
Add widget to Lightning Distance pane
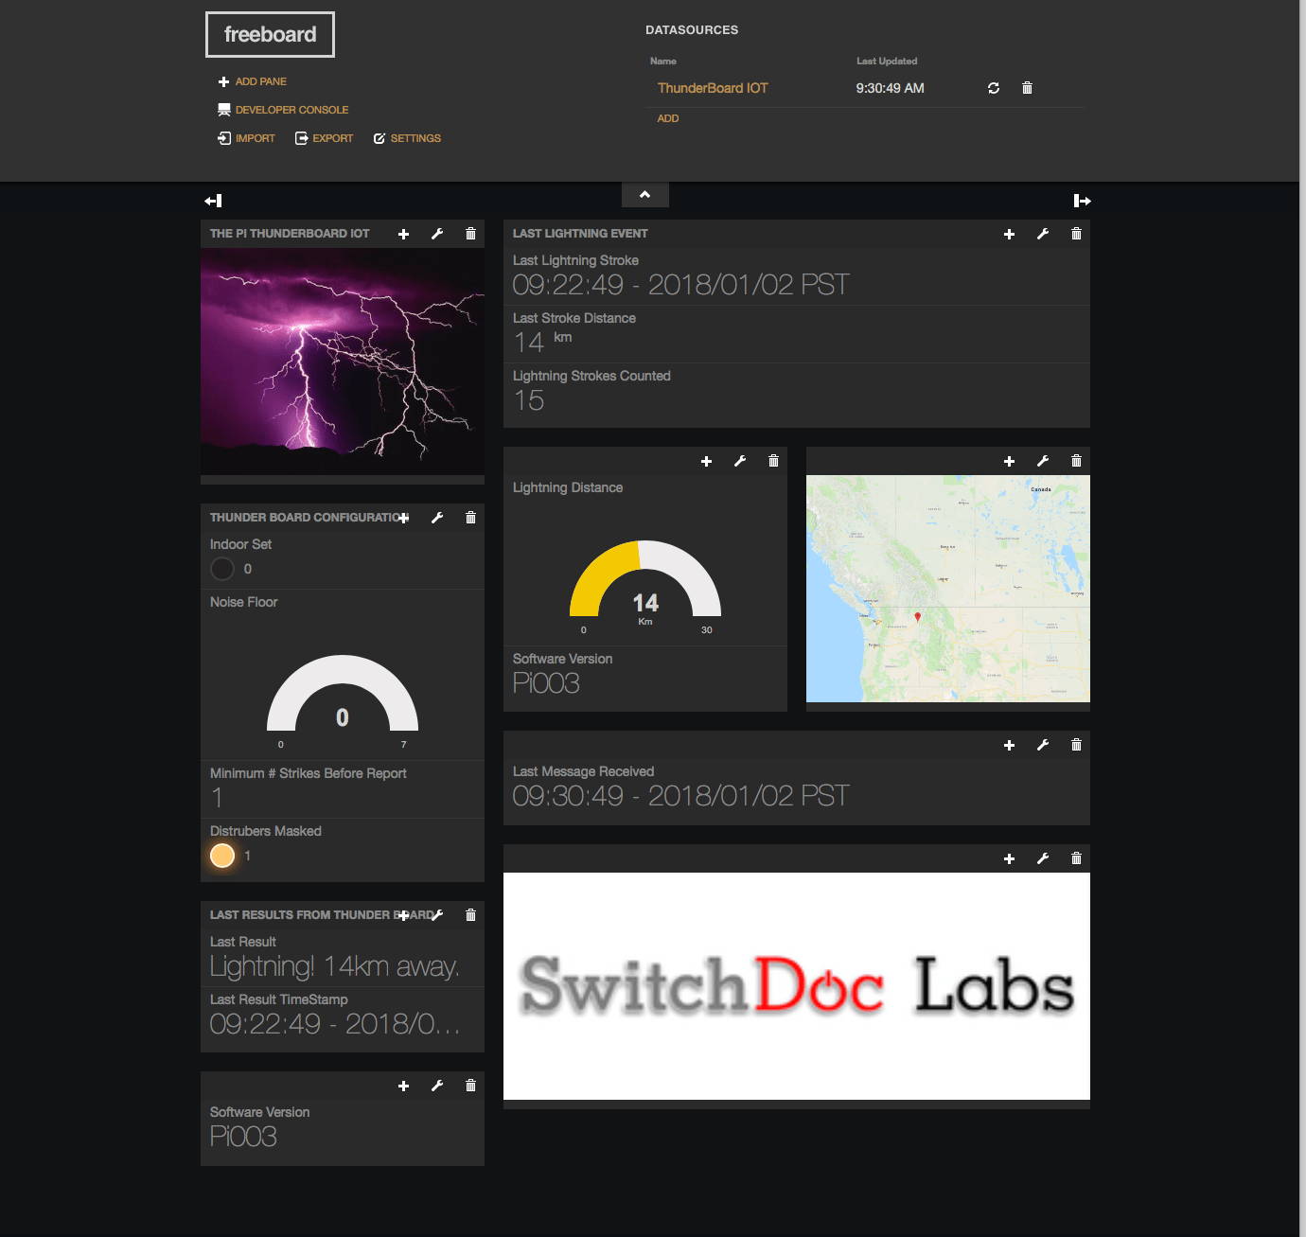707,461
